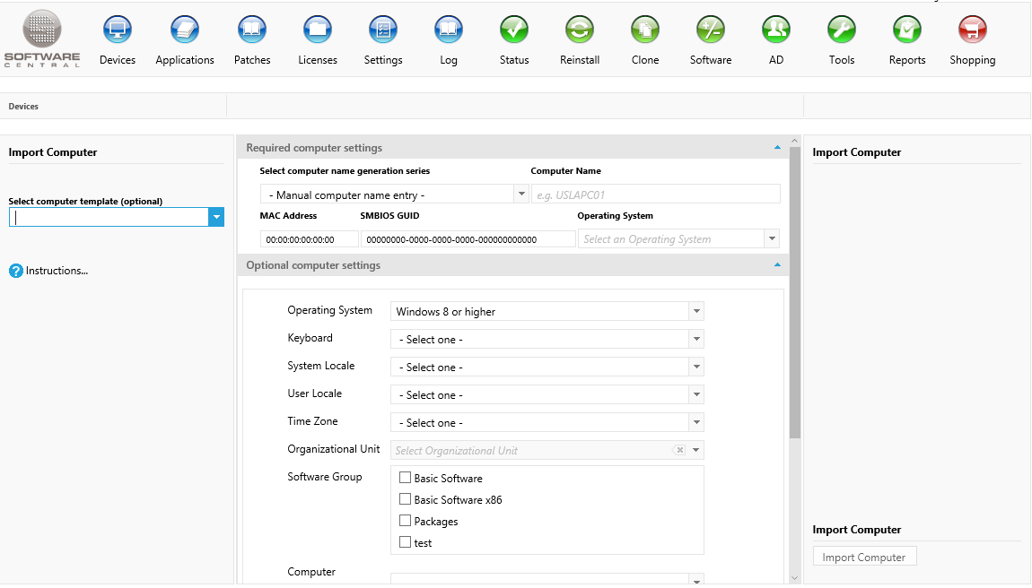Expand the Time Zone dropdown
Screen dimensions: 1032x588
(696, 423)
